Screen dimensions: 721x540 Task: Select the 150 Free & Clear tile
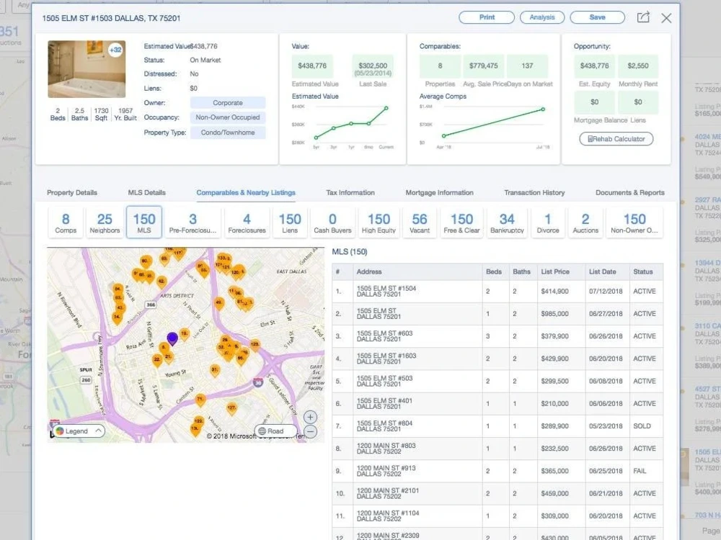click(x=461, y=222)
